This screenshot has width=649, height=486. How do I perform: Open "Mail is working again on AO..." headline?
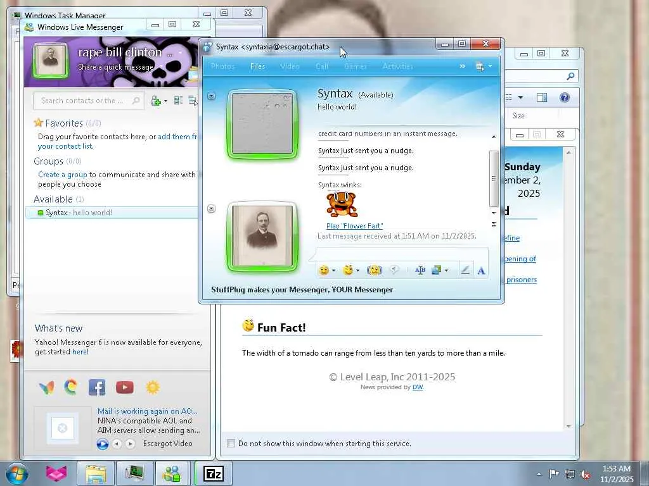click(x=147, y=411)
